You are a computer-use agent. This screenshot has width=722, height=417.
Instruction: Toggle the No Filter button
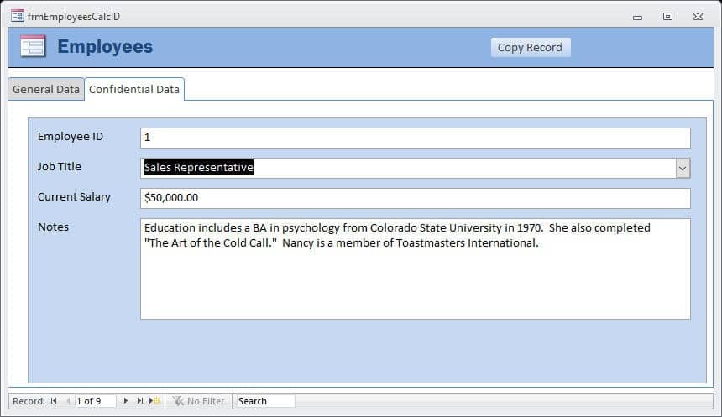(x=198, y=401)
